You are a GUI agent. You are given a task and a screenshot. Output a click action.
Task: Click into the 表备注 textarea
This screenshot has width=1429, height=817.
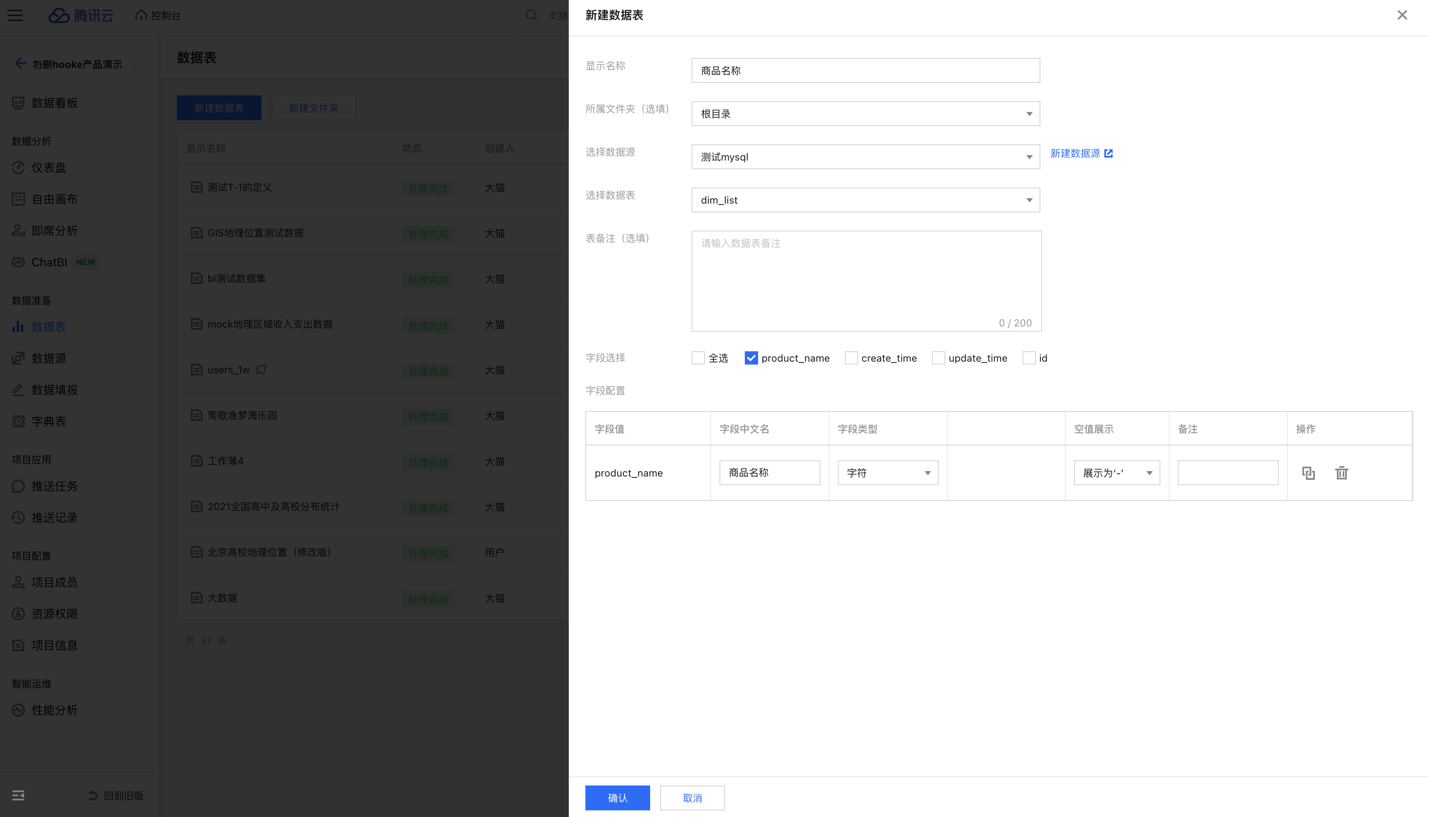(x=866, y=281)
